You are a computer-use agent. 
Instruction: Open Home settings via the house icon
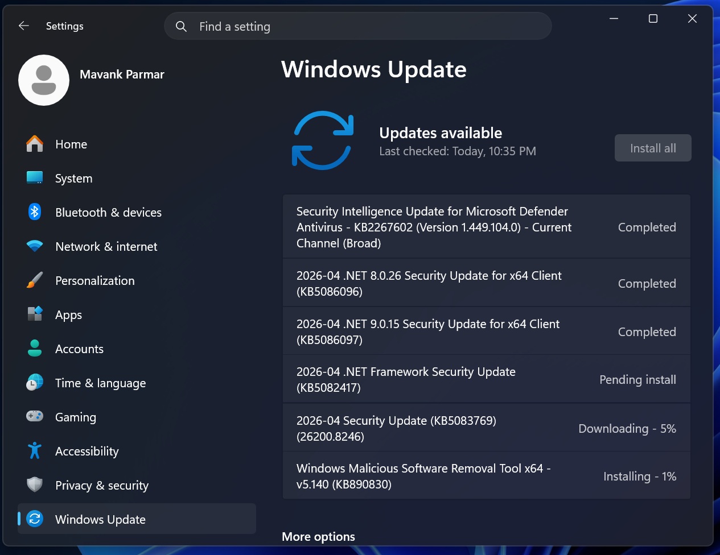[34, 144]
